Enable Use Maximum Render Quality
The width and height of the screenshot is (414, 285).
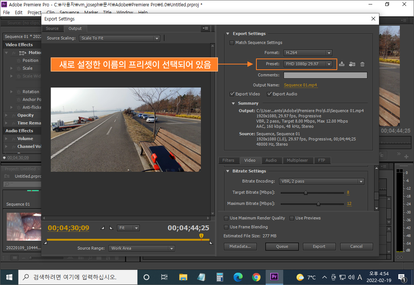[x=226, y=218]
